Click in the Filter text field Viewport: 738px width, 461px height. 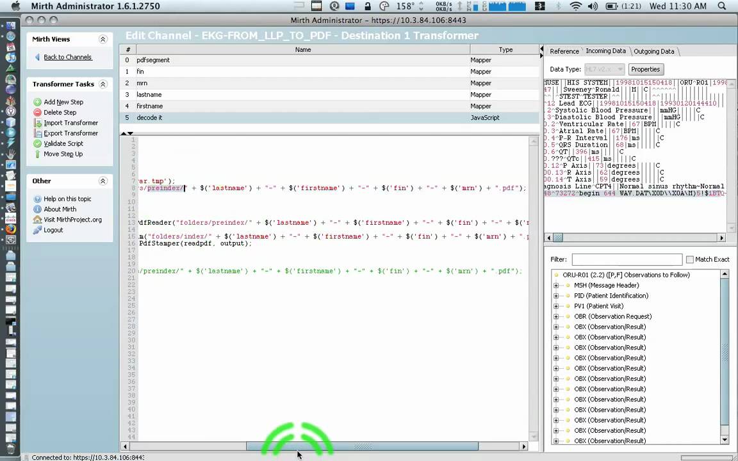pyautogui.click(x=627, y=259)
